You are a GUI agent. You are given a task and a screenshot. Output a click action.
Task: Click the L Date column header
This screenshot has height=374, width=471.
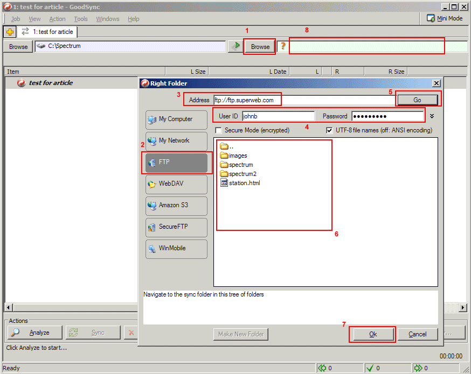[x=249, y=72]
